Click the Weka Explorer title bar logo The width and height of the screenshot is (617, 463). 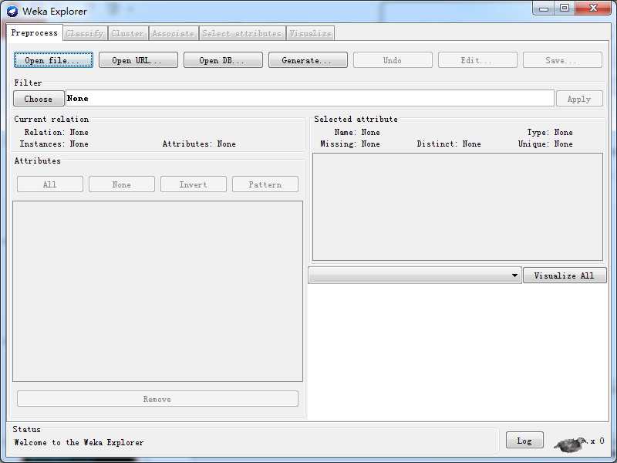point(12,12)
